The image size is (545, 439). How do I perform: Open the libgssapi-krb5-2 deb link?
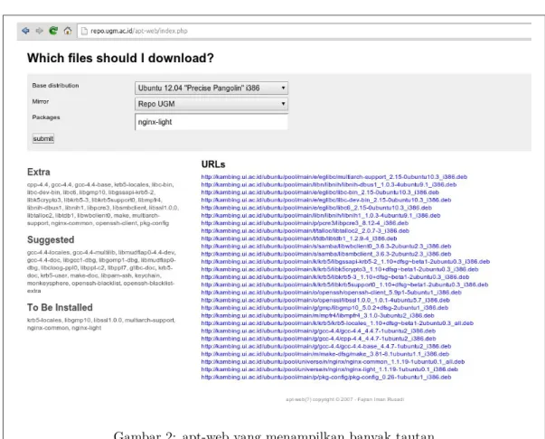coord(345,262)
